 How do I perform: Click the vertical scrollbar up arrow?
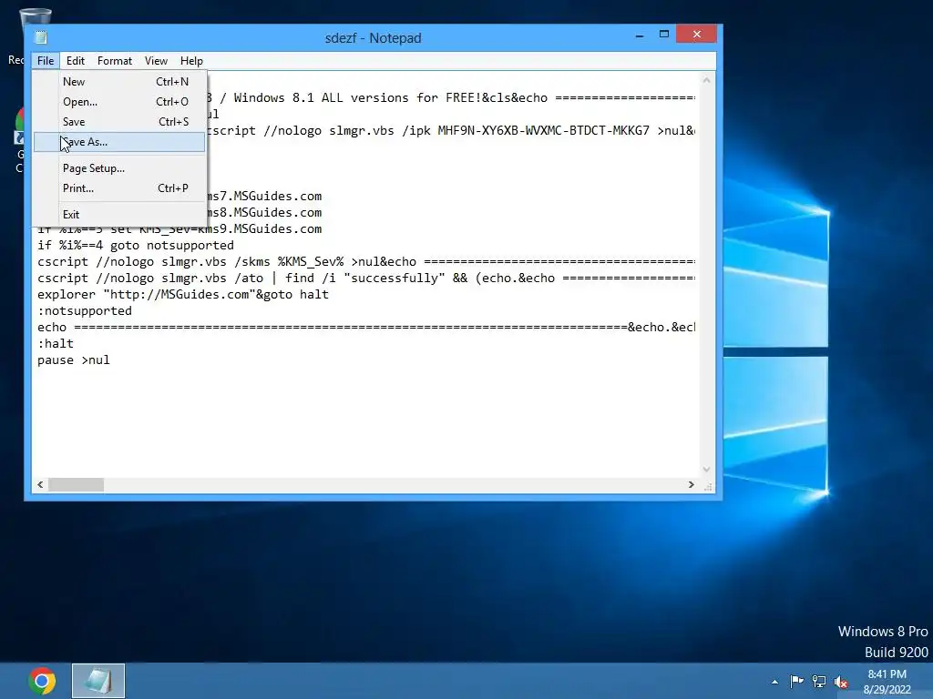706,80
